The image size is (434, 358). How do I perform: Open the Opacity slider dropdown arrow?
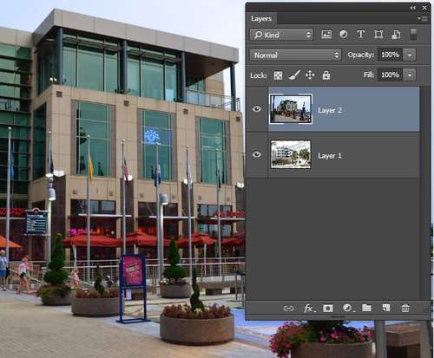point(410,55)
